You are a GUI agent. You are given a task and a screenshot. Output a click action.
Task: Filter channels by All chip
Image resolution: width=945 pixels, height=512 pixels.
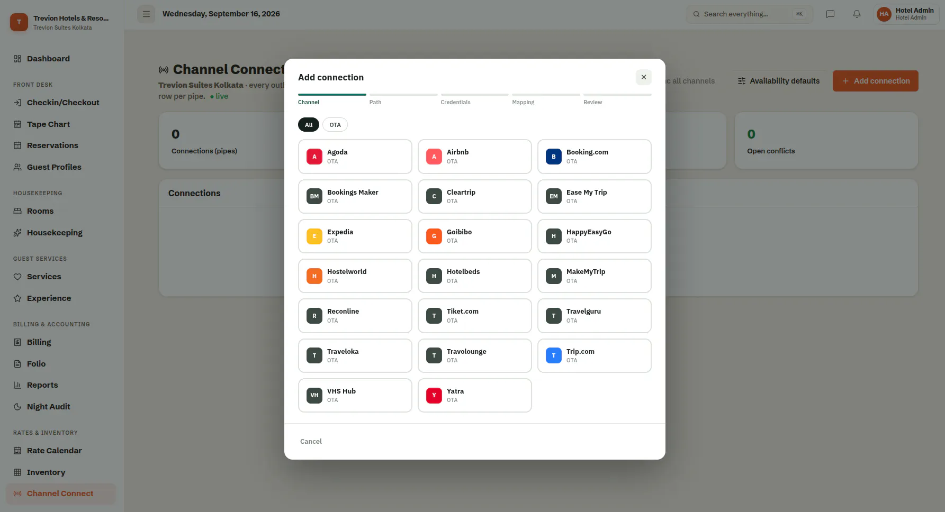[x=309, y=125]
